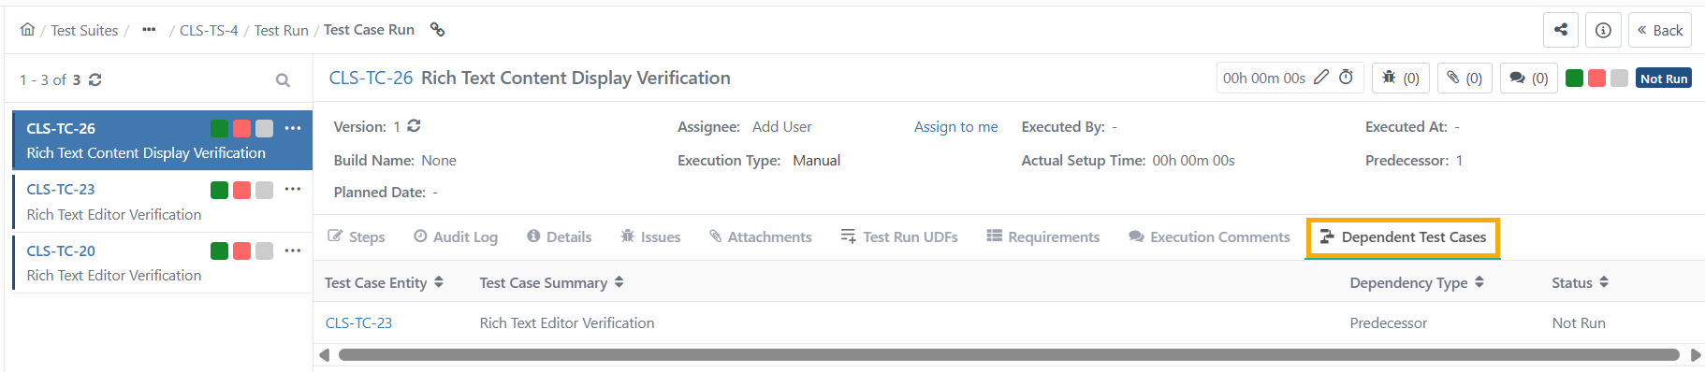
Task: Switch to the Details tab
Action: (559, 237)
